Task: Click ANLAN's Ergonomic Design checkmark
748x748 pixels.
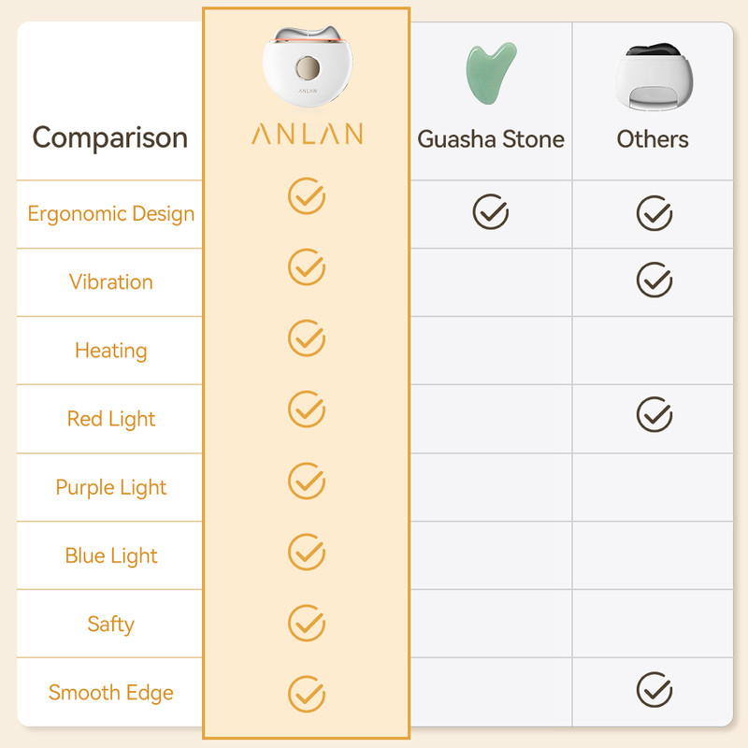Action: (306, 198)
